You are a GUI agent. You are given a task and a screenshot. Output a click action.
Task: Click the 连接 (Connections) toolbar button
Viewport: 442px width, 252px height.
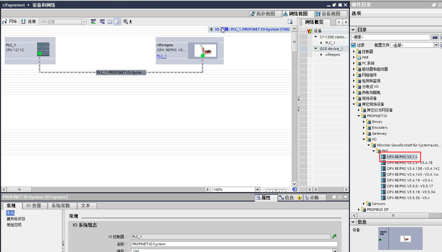tap(29, 22)
